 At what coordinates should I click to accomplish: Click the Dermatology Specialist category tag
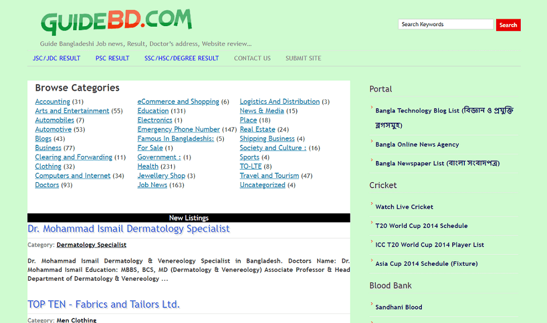click(x=92, y=244)
